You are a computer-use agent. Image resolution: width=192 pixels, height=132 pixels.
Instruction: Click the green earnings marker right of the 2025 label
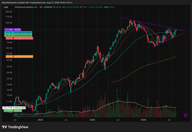(97, 115)
